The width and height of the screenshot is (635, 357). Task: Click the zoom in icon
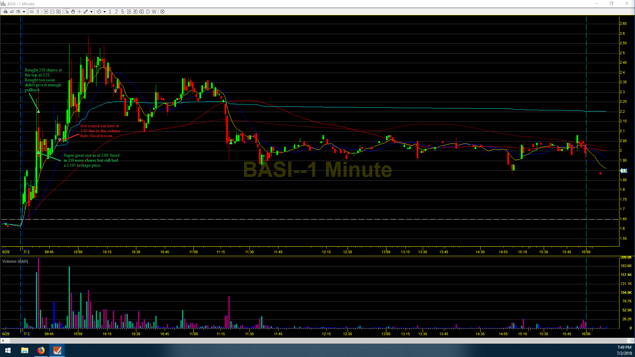coord(46,12)
